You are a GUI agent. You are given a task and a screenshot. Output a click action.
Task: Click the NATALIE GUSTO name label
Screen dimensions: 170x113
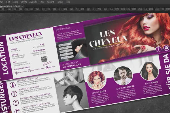[x=99, y=92]
